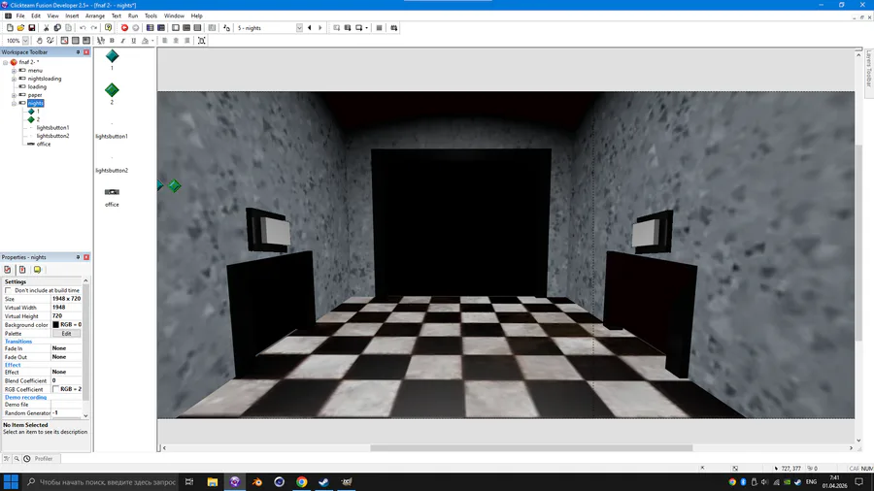Image resolution: width=874 pixels, height=491 pixels.
Task: Enable Don't include at build time
Action: (x=8, y=290)
